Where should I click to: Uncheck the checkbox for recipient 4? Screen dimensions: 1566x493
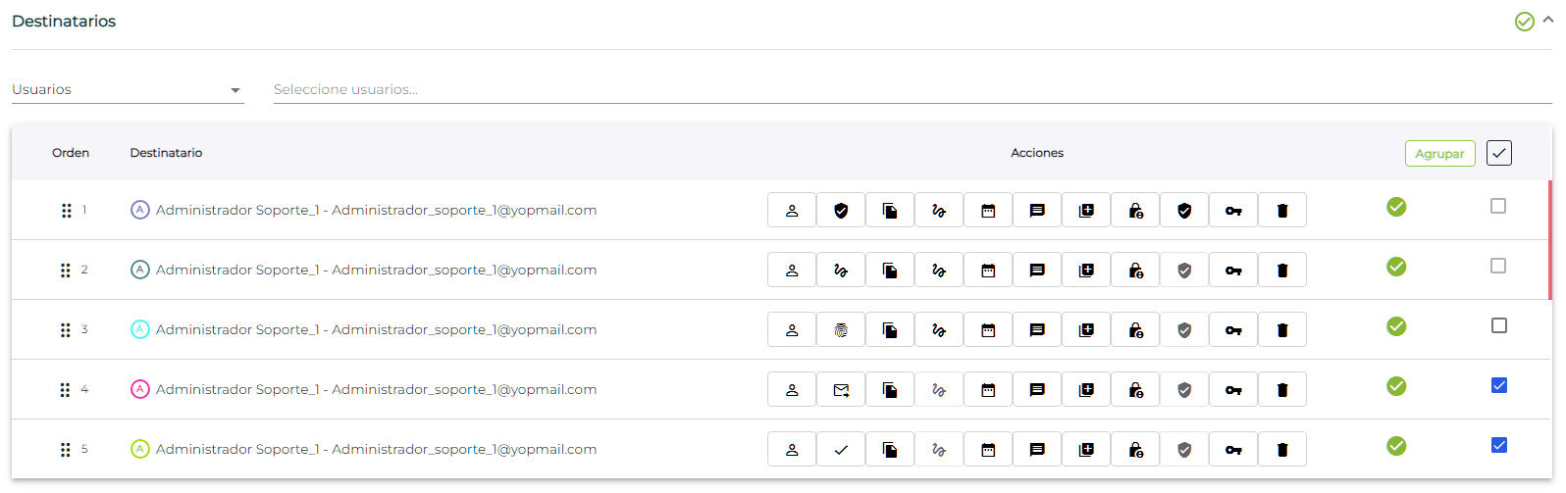point(1499,385)
